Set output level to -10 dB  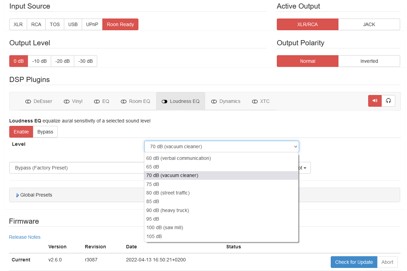39,61
